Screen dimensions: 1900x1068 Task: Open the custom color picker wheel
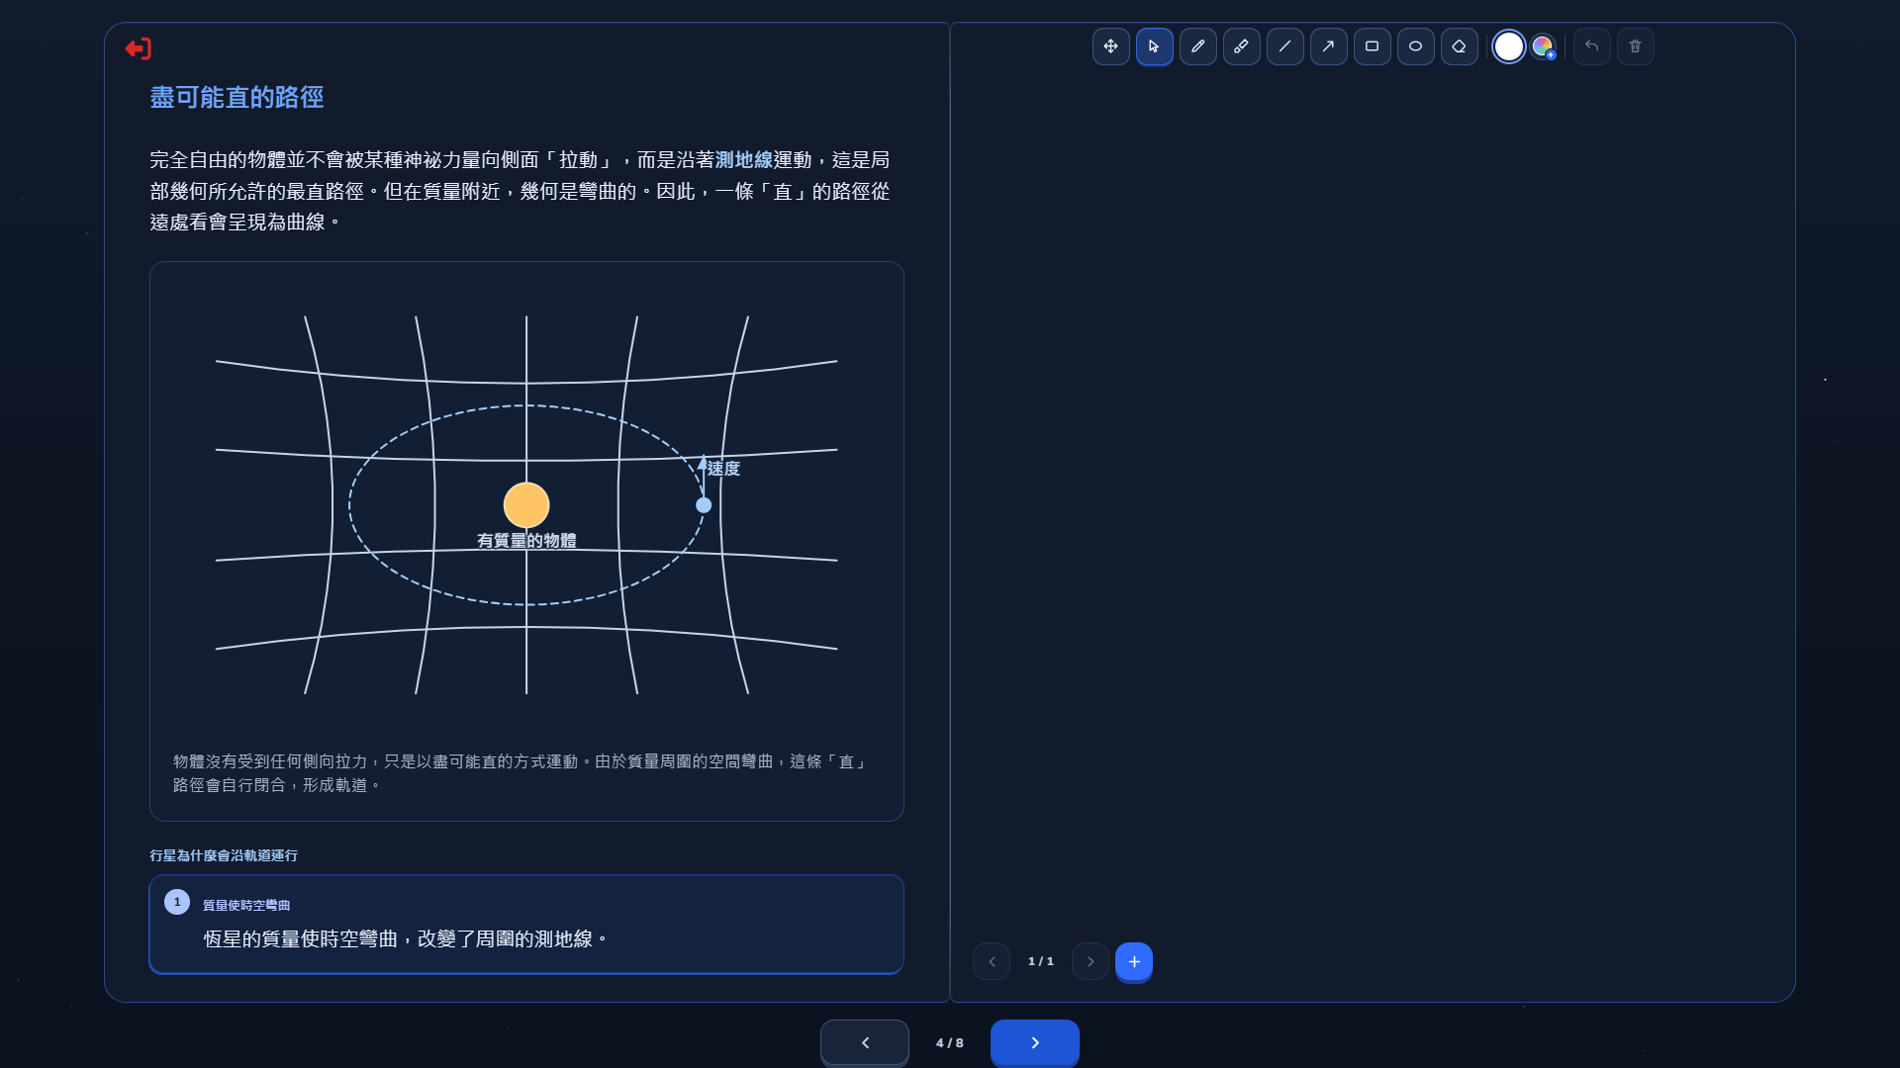coord(1543,46)
